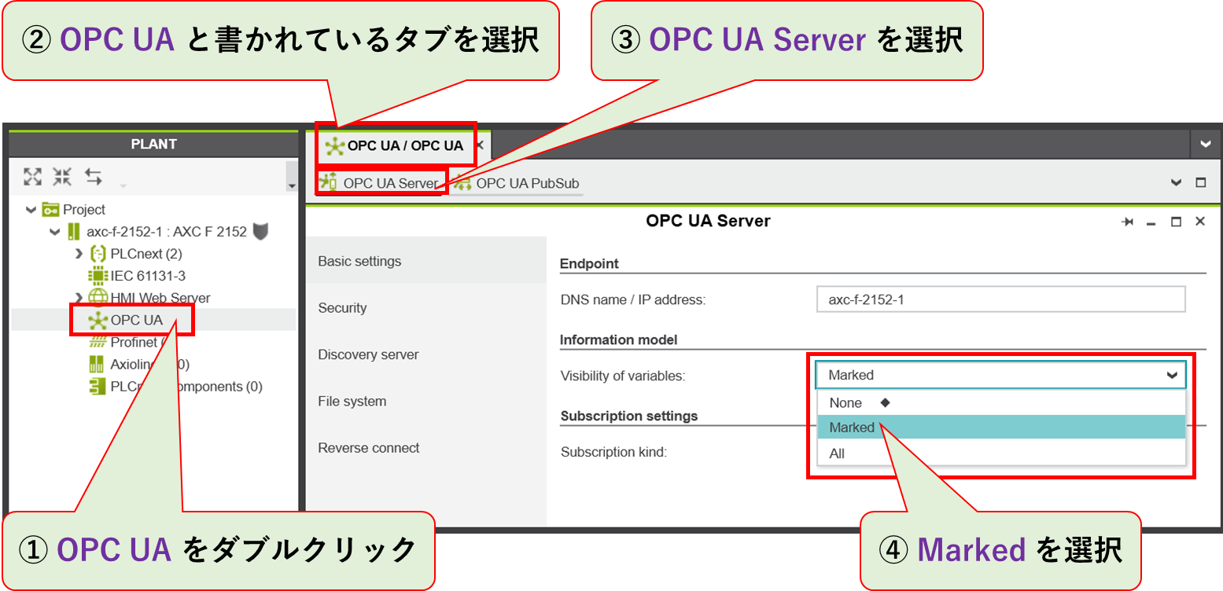1223x591 pixels.
Task: Click the IEC 61131-3 chip icon
Action: (x=98, y=275)
